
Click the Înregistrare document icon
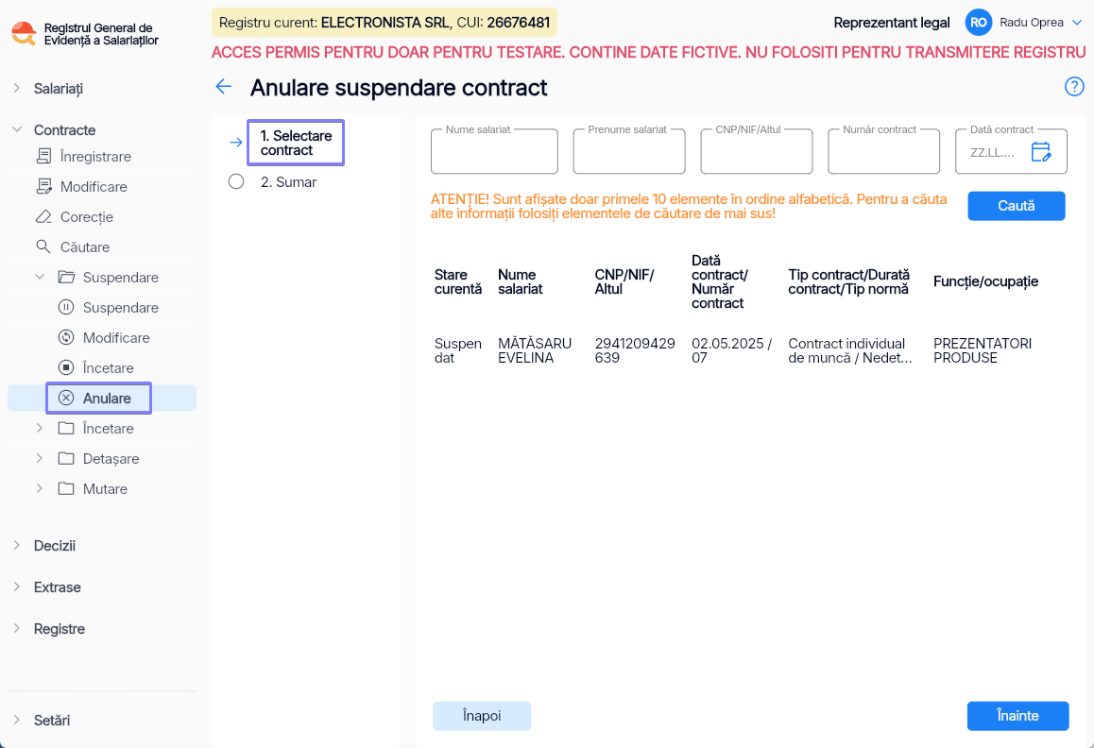coord(44,156)
